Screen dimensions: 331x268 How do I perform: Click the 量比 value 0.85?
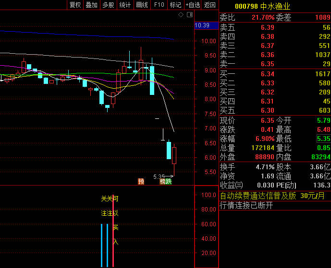coord(324,148)
